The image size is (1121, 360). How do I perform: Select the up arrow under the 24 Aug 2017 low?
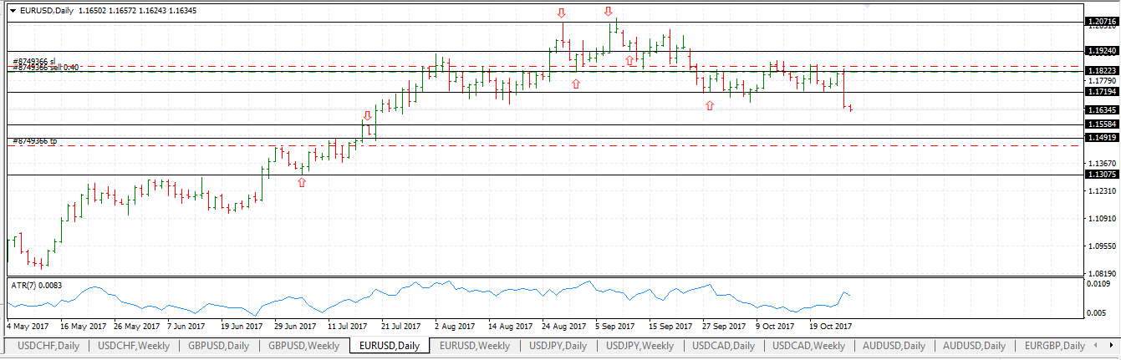pyautogui.click(x=576, y=84)
